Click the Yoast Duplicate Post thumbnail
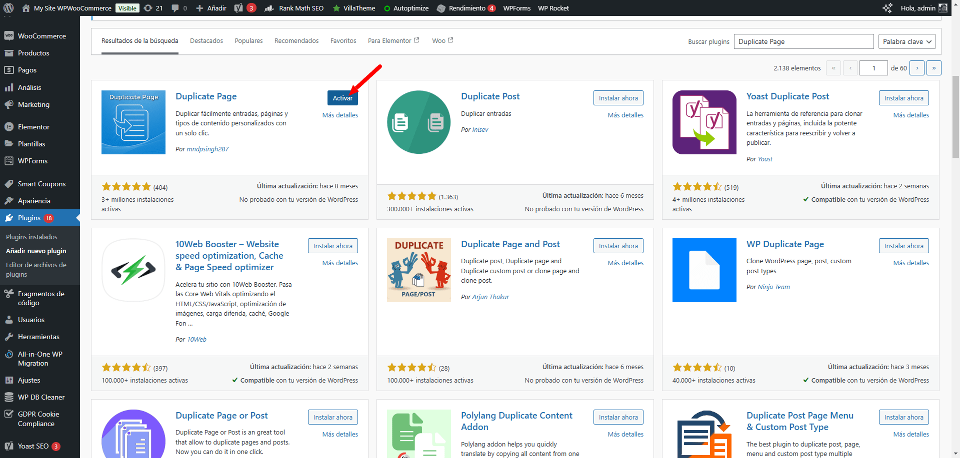960x458 pixels. click(704, 122)
